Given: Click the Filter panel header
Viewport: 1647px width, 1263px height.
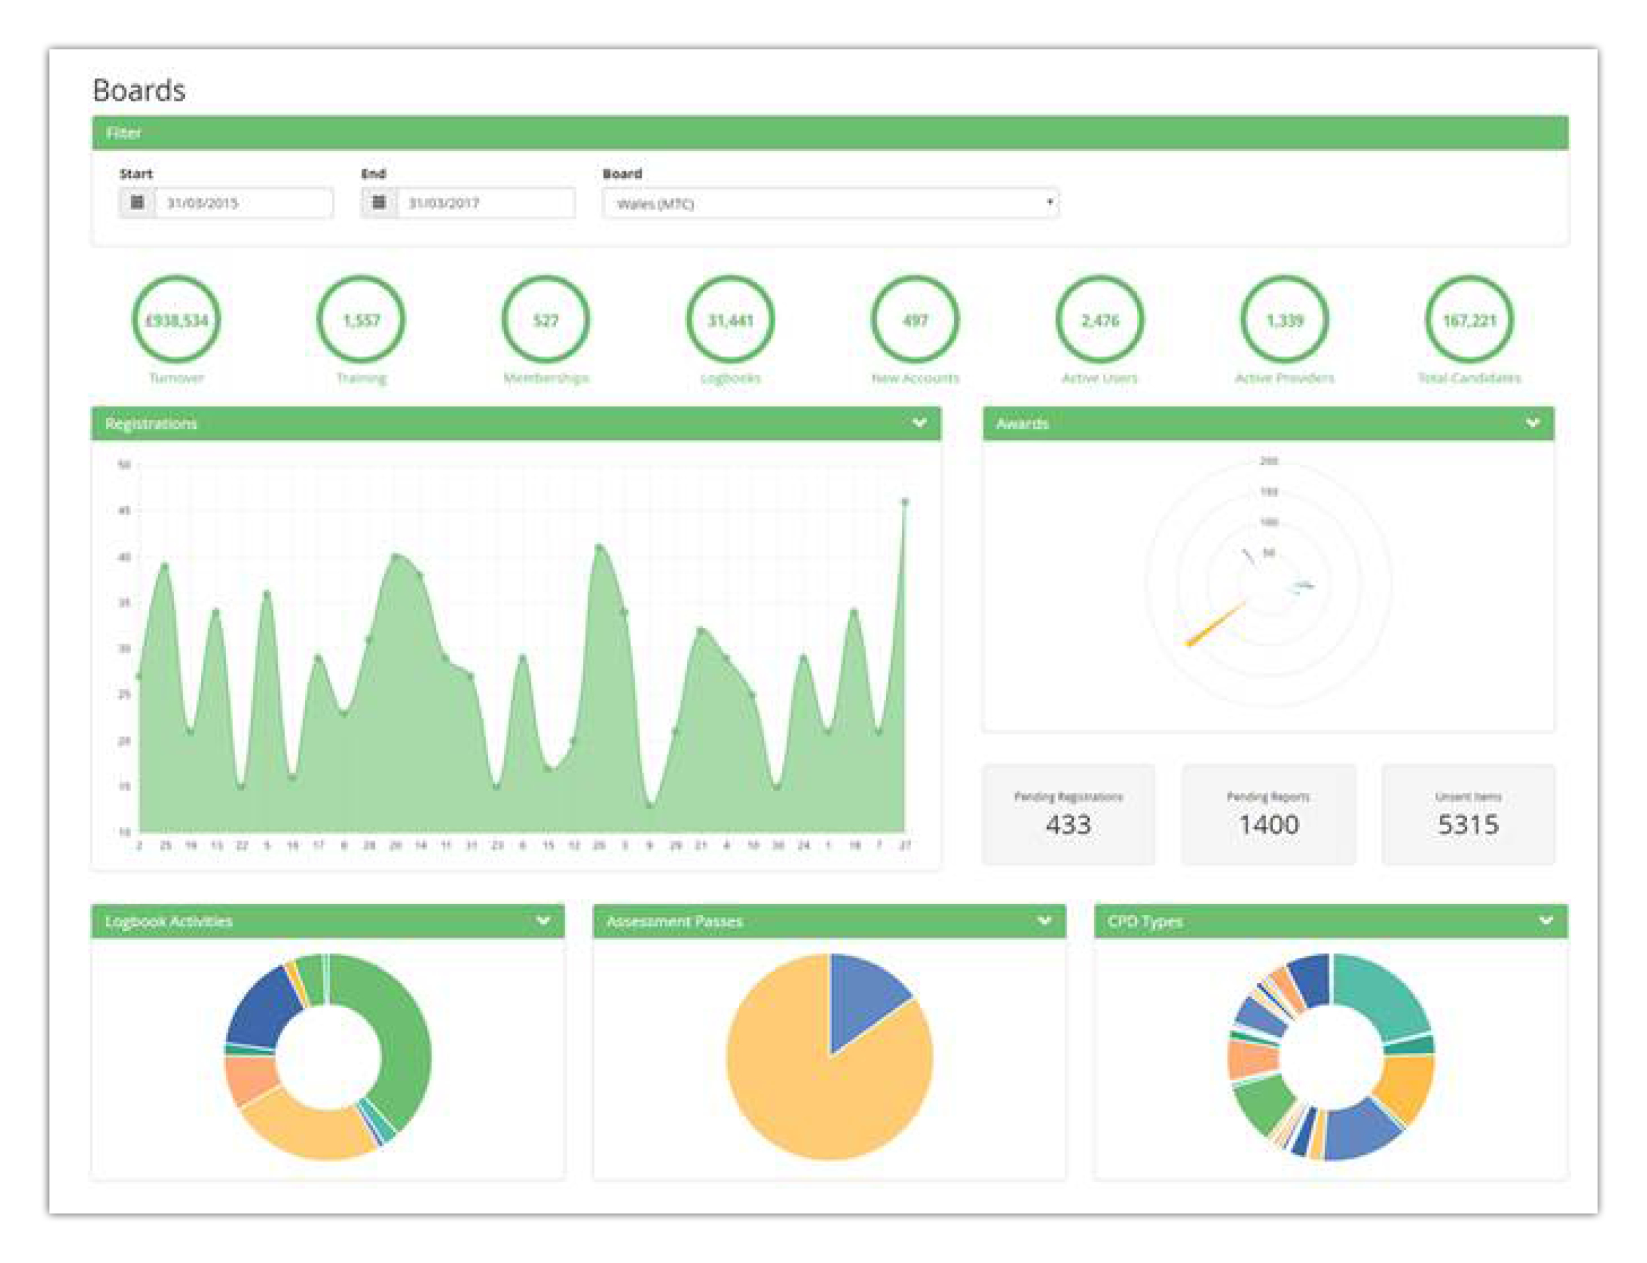Looking at the screenshot, I should [830, 133].
